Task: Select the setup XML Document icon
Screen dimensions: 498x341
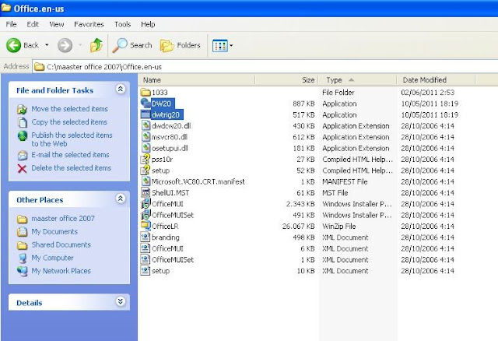Action: coord(146,270)
